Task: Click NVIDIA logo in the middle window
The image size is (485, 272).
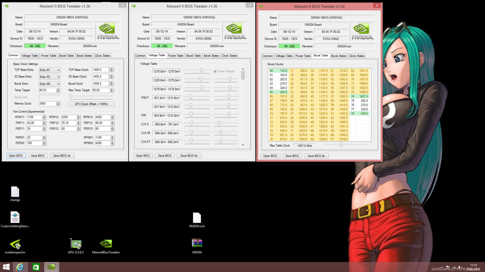Action: (x=235, y=31)
